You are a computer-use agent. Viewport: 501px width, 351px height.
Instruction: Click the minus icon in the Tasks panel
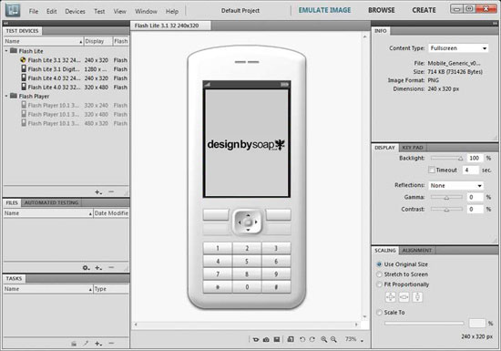111,343
